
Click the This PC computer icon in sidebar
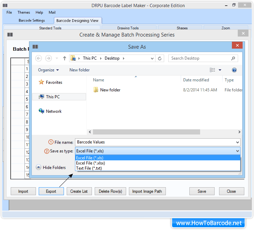coord(41,97)
